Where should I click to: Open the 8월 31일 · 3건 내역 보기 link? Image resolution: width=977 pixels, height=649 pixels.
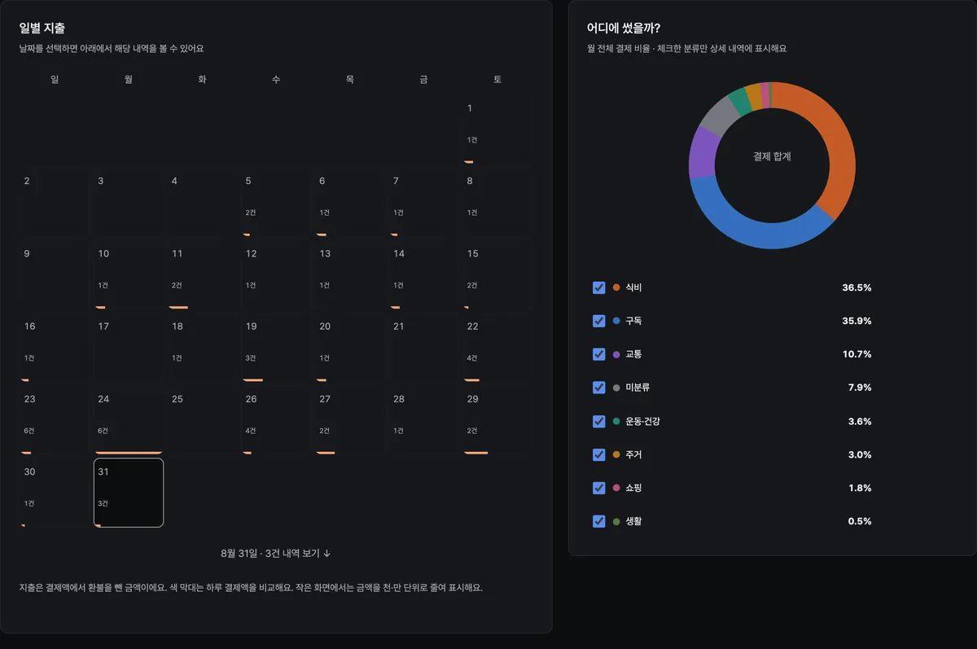click(276, 553)
